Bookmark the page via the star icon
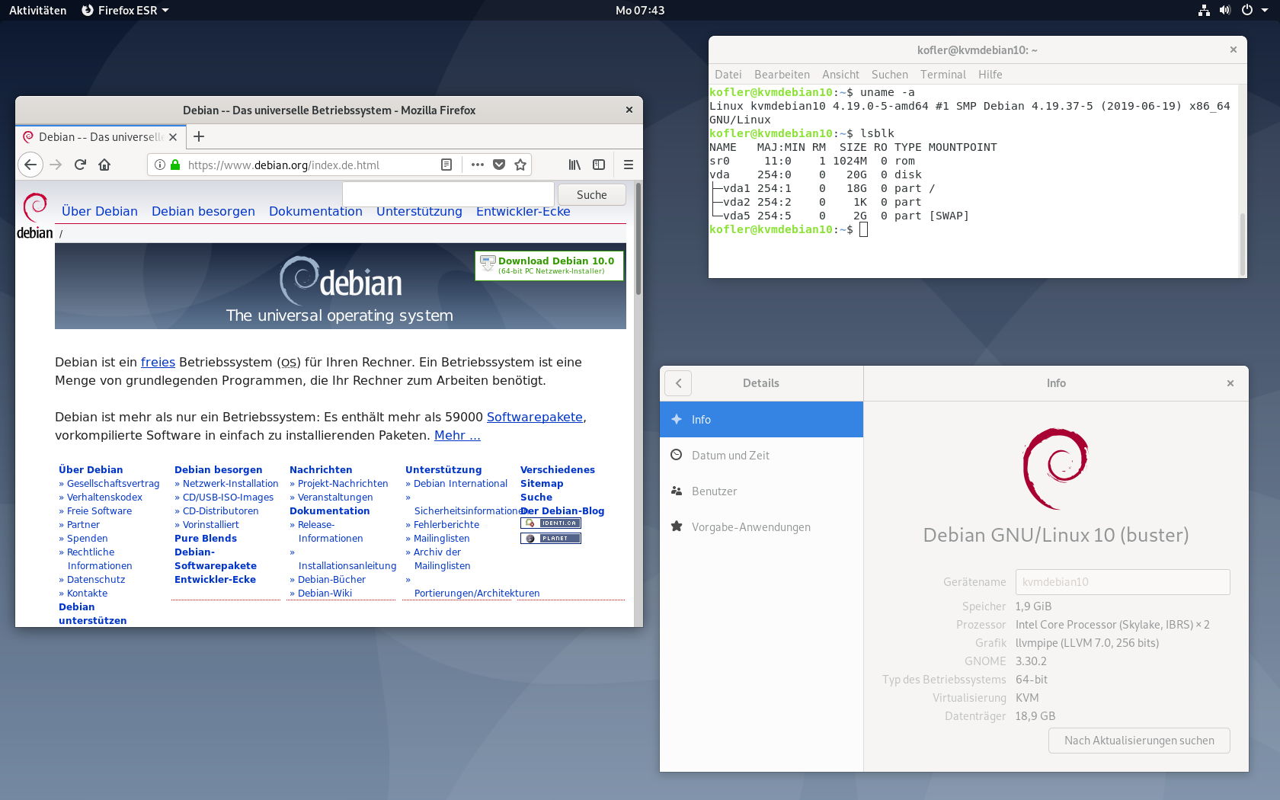The image size is (1280, 800). [521, 165]
